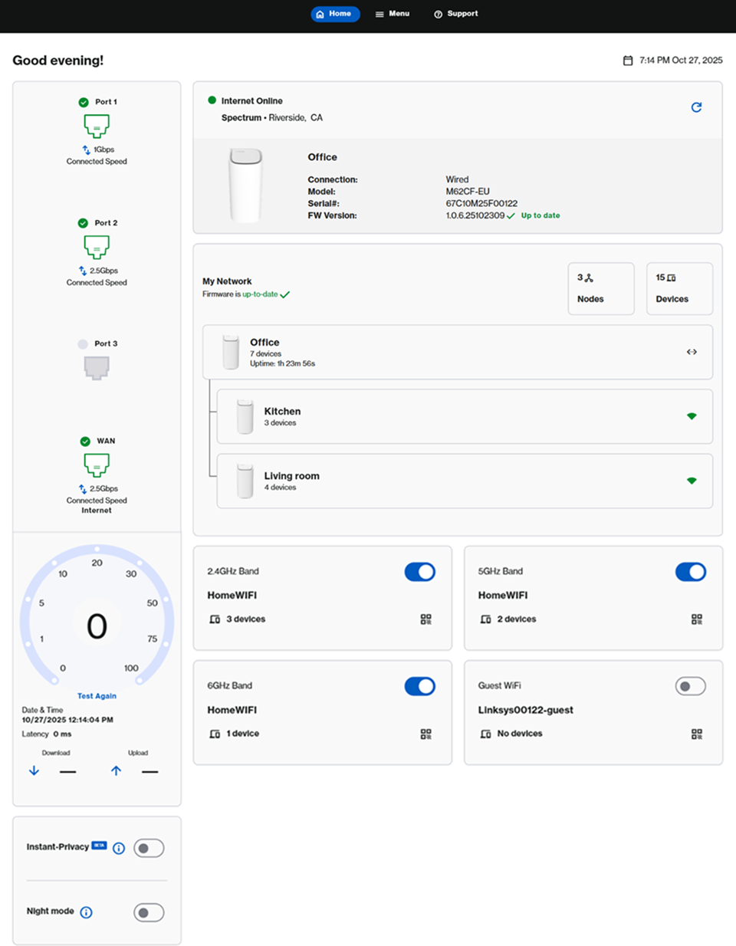Select the Office router thumbnail image
736x946 pixels.
click(245, 184)
